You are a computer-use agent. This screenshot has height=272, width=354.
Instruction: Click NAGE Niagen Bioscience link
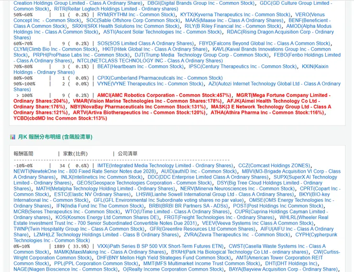tap(66, 269)
